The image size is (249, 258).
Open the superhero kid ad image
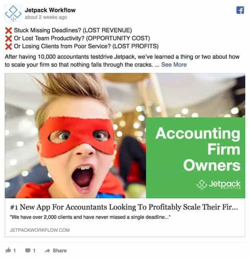pos(75,135)
